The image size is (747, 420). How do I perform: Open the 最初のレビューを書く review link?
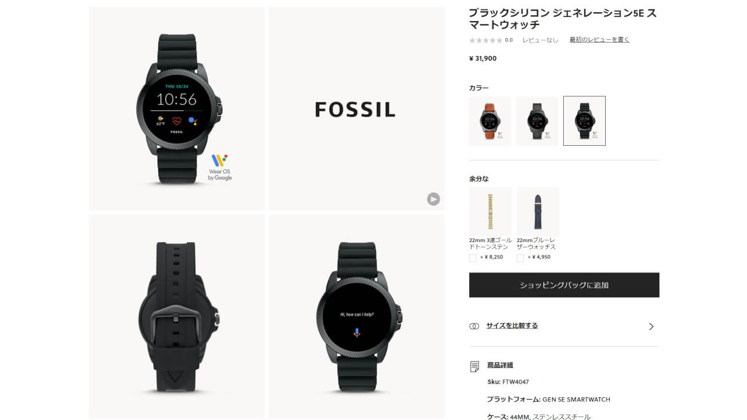coord(599,40)
